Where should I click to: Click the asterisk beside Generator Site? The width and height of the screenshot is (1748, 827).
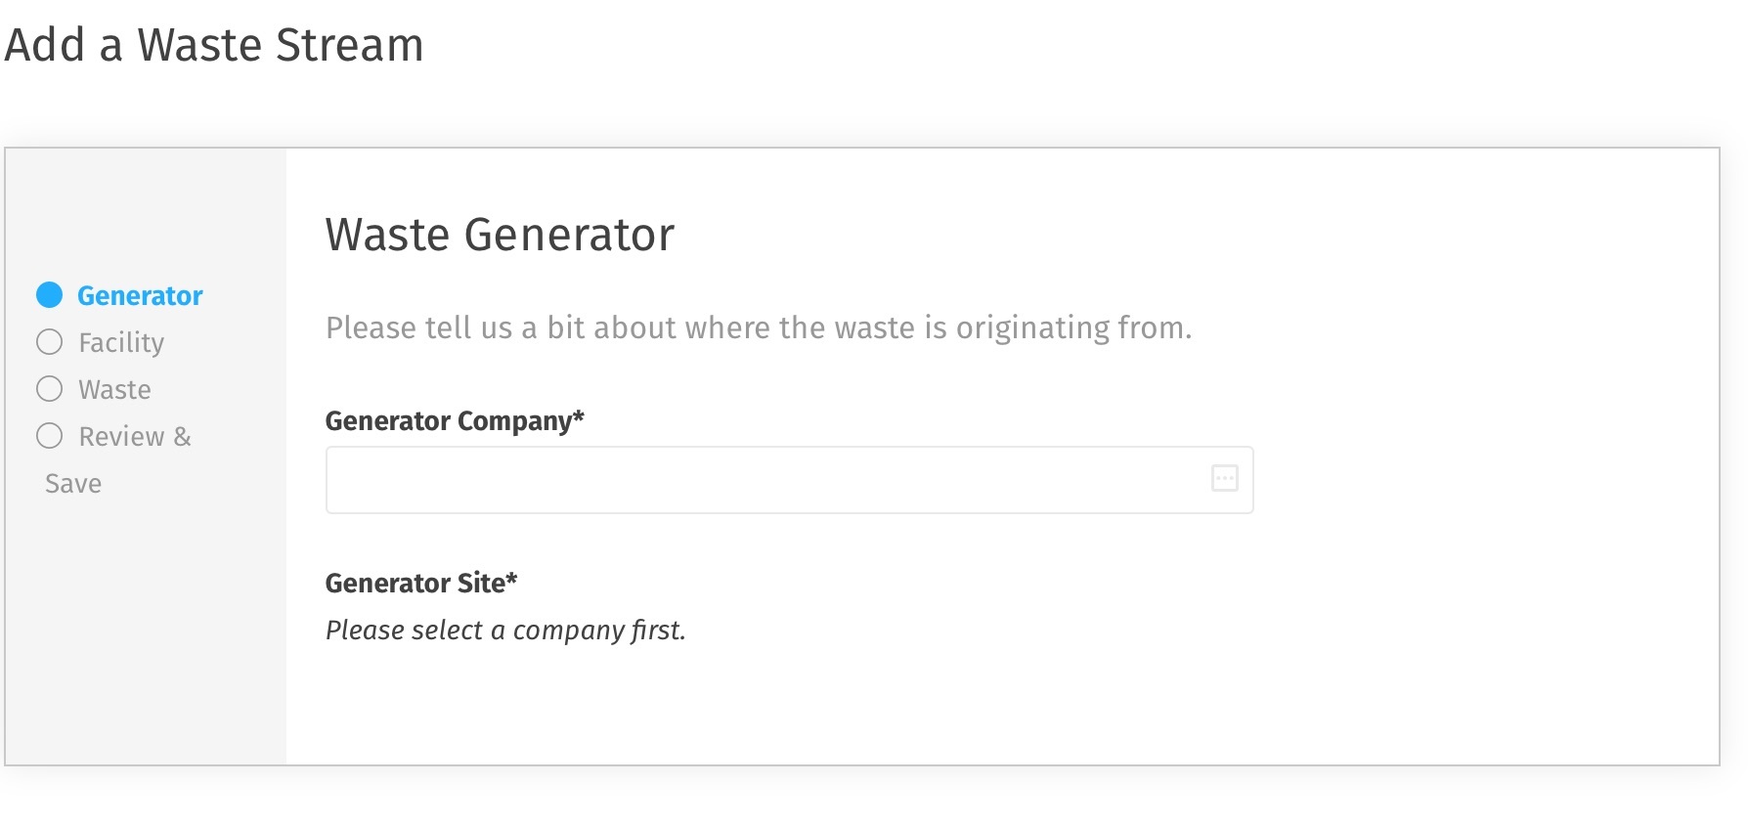click(x=511, y=579)
